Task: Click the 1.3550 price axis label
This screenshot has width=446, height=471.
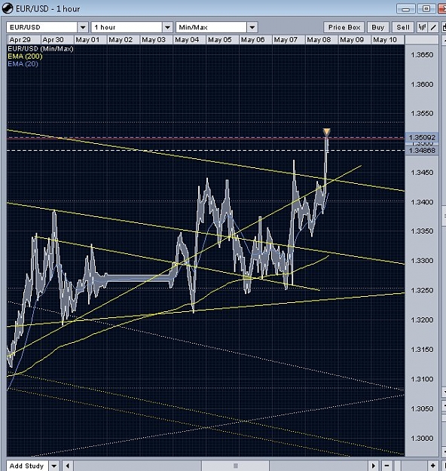Action: (422, 114)
